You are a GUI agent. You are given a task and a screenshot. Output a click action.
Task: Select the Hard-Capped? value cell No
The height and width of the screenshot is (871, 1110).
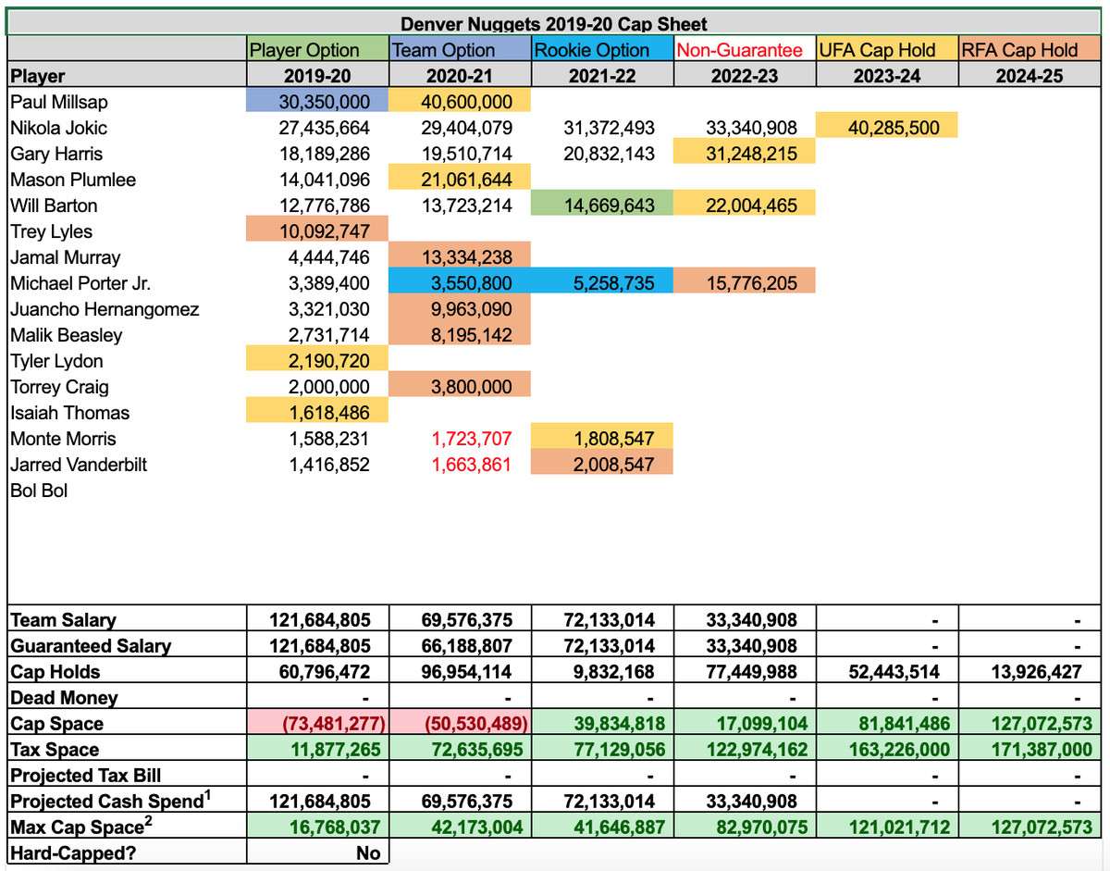pyautogui.click(x=318, y=852)
